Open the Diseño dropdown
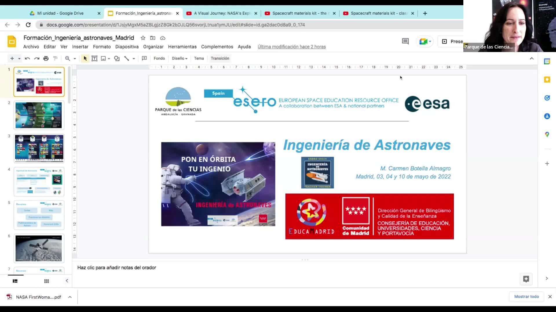The height and width of the screenshot is (312, 556). coord(180,58)
